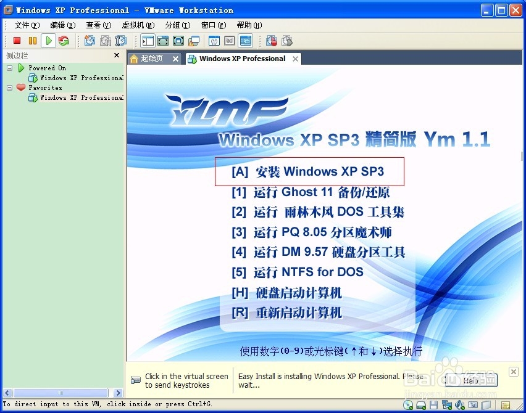This screenshot has height=413, width=526.
Task: Close the 起始页 tab
Action: 175,59
